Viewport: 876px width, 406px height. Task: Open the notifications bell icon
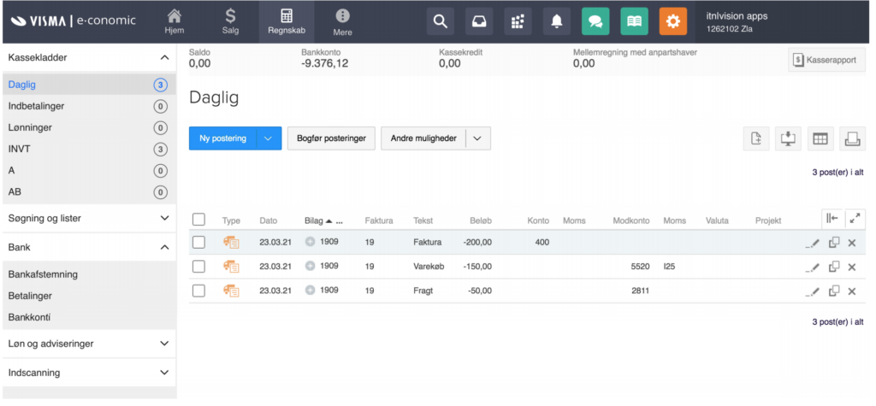(x=557, y=21)
